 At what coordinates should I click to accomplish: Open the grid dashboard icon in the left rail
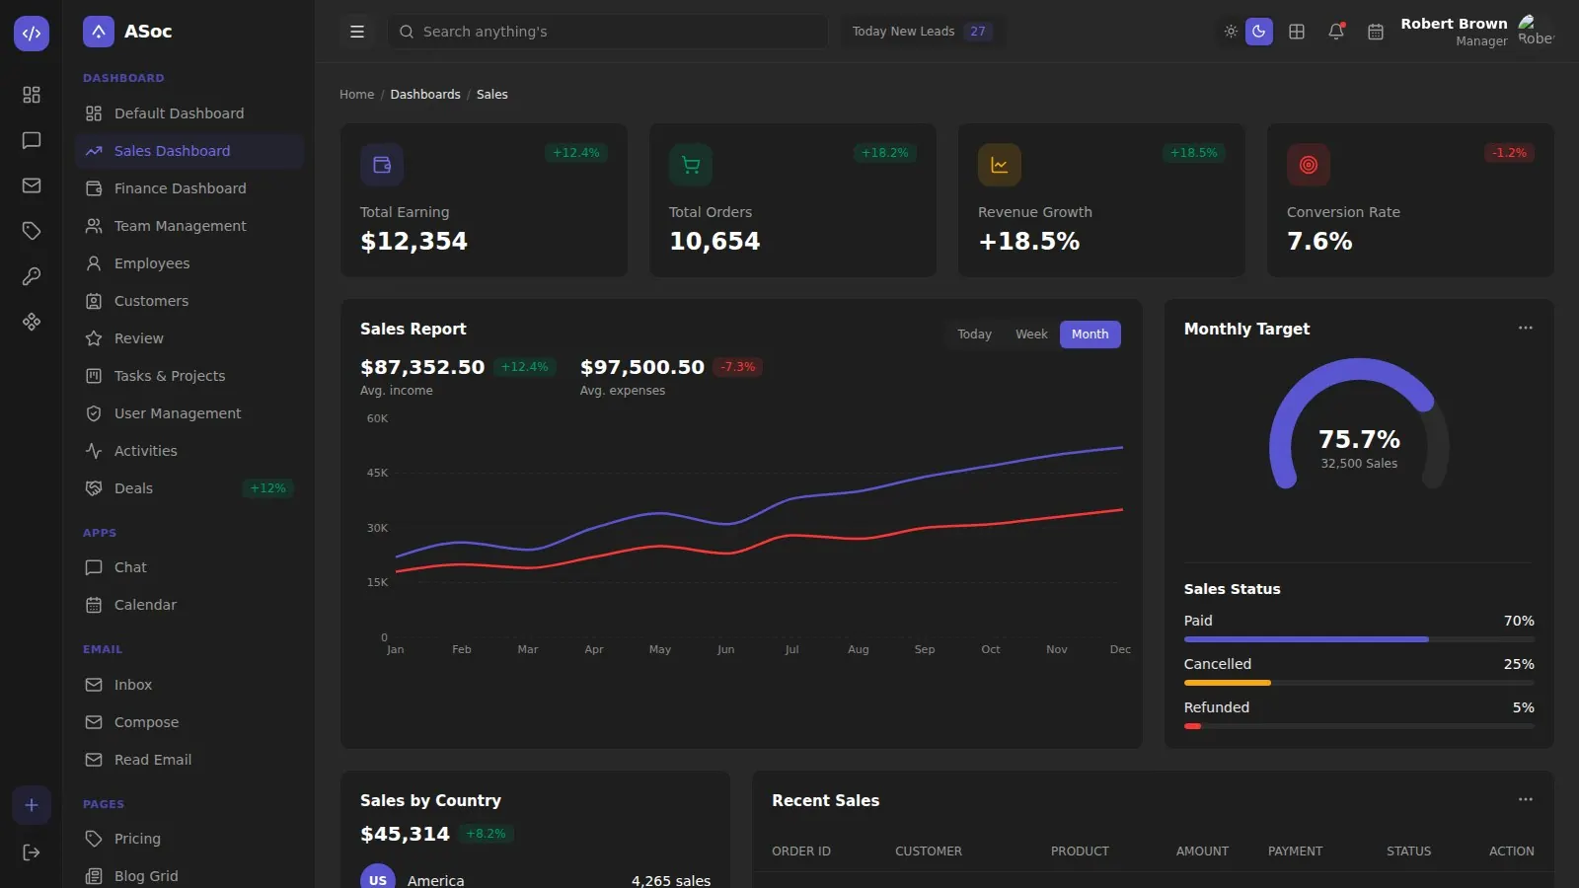pos(32,95)
